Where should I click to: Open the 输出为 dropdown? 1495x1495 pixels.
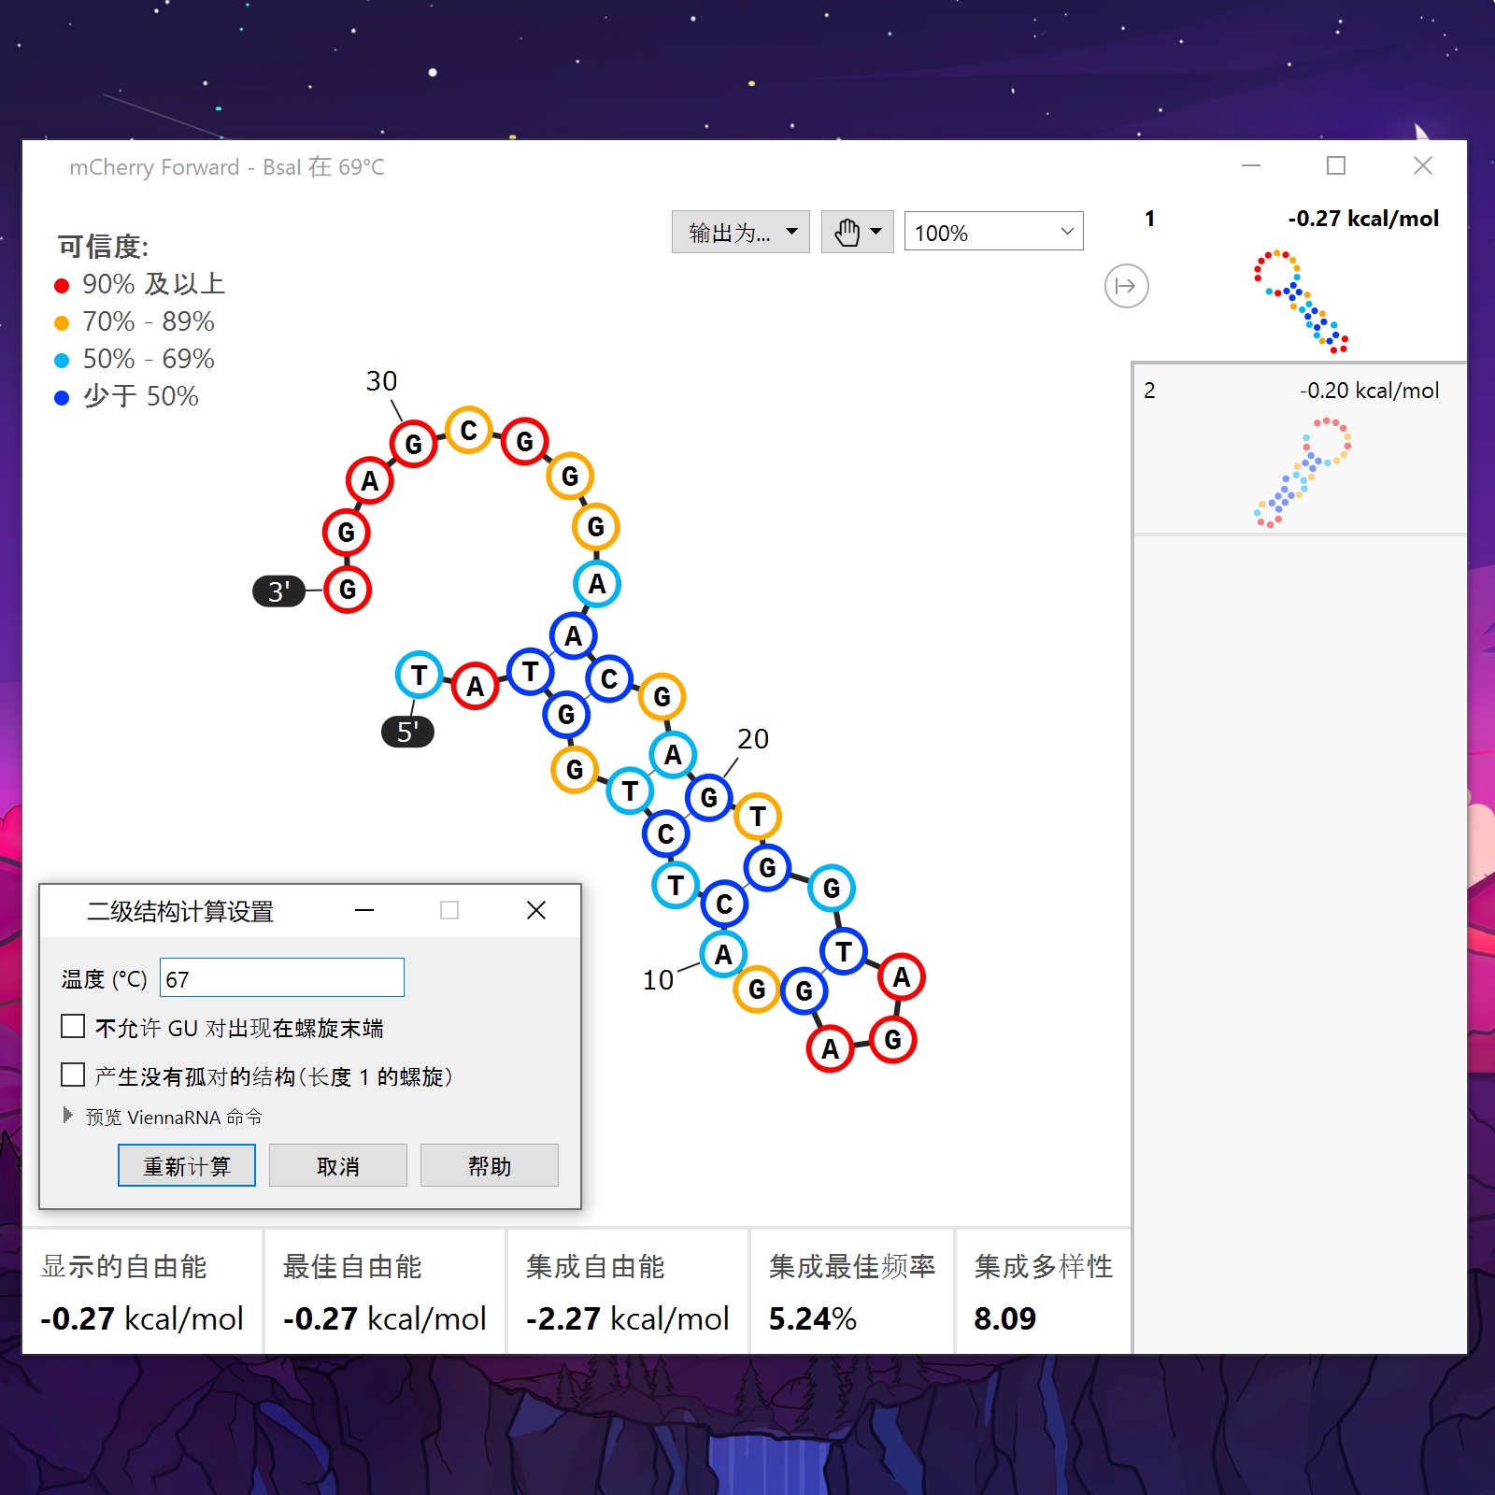(x=740, y=231)
